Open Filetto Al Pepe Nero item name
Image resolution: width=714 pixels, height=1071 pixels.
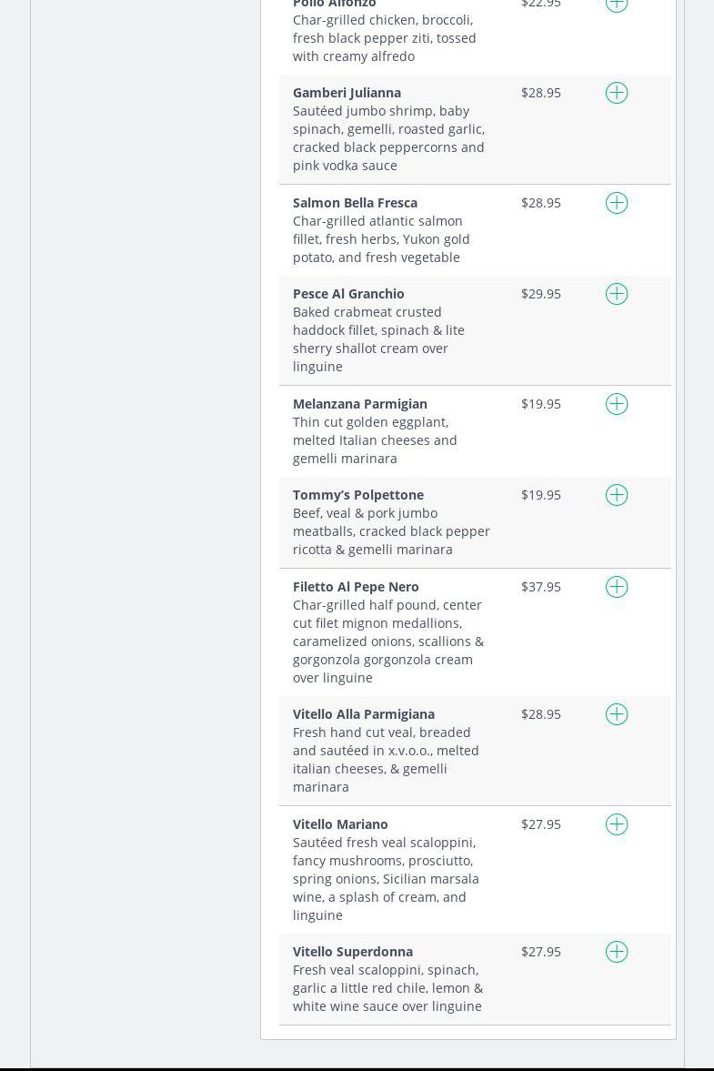(x=356, y=587)
